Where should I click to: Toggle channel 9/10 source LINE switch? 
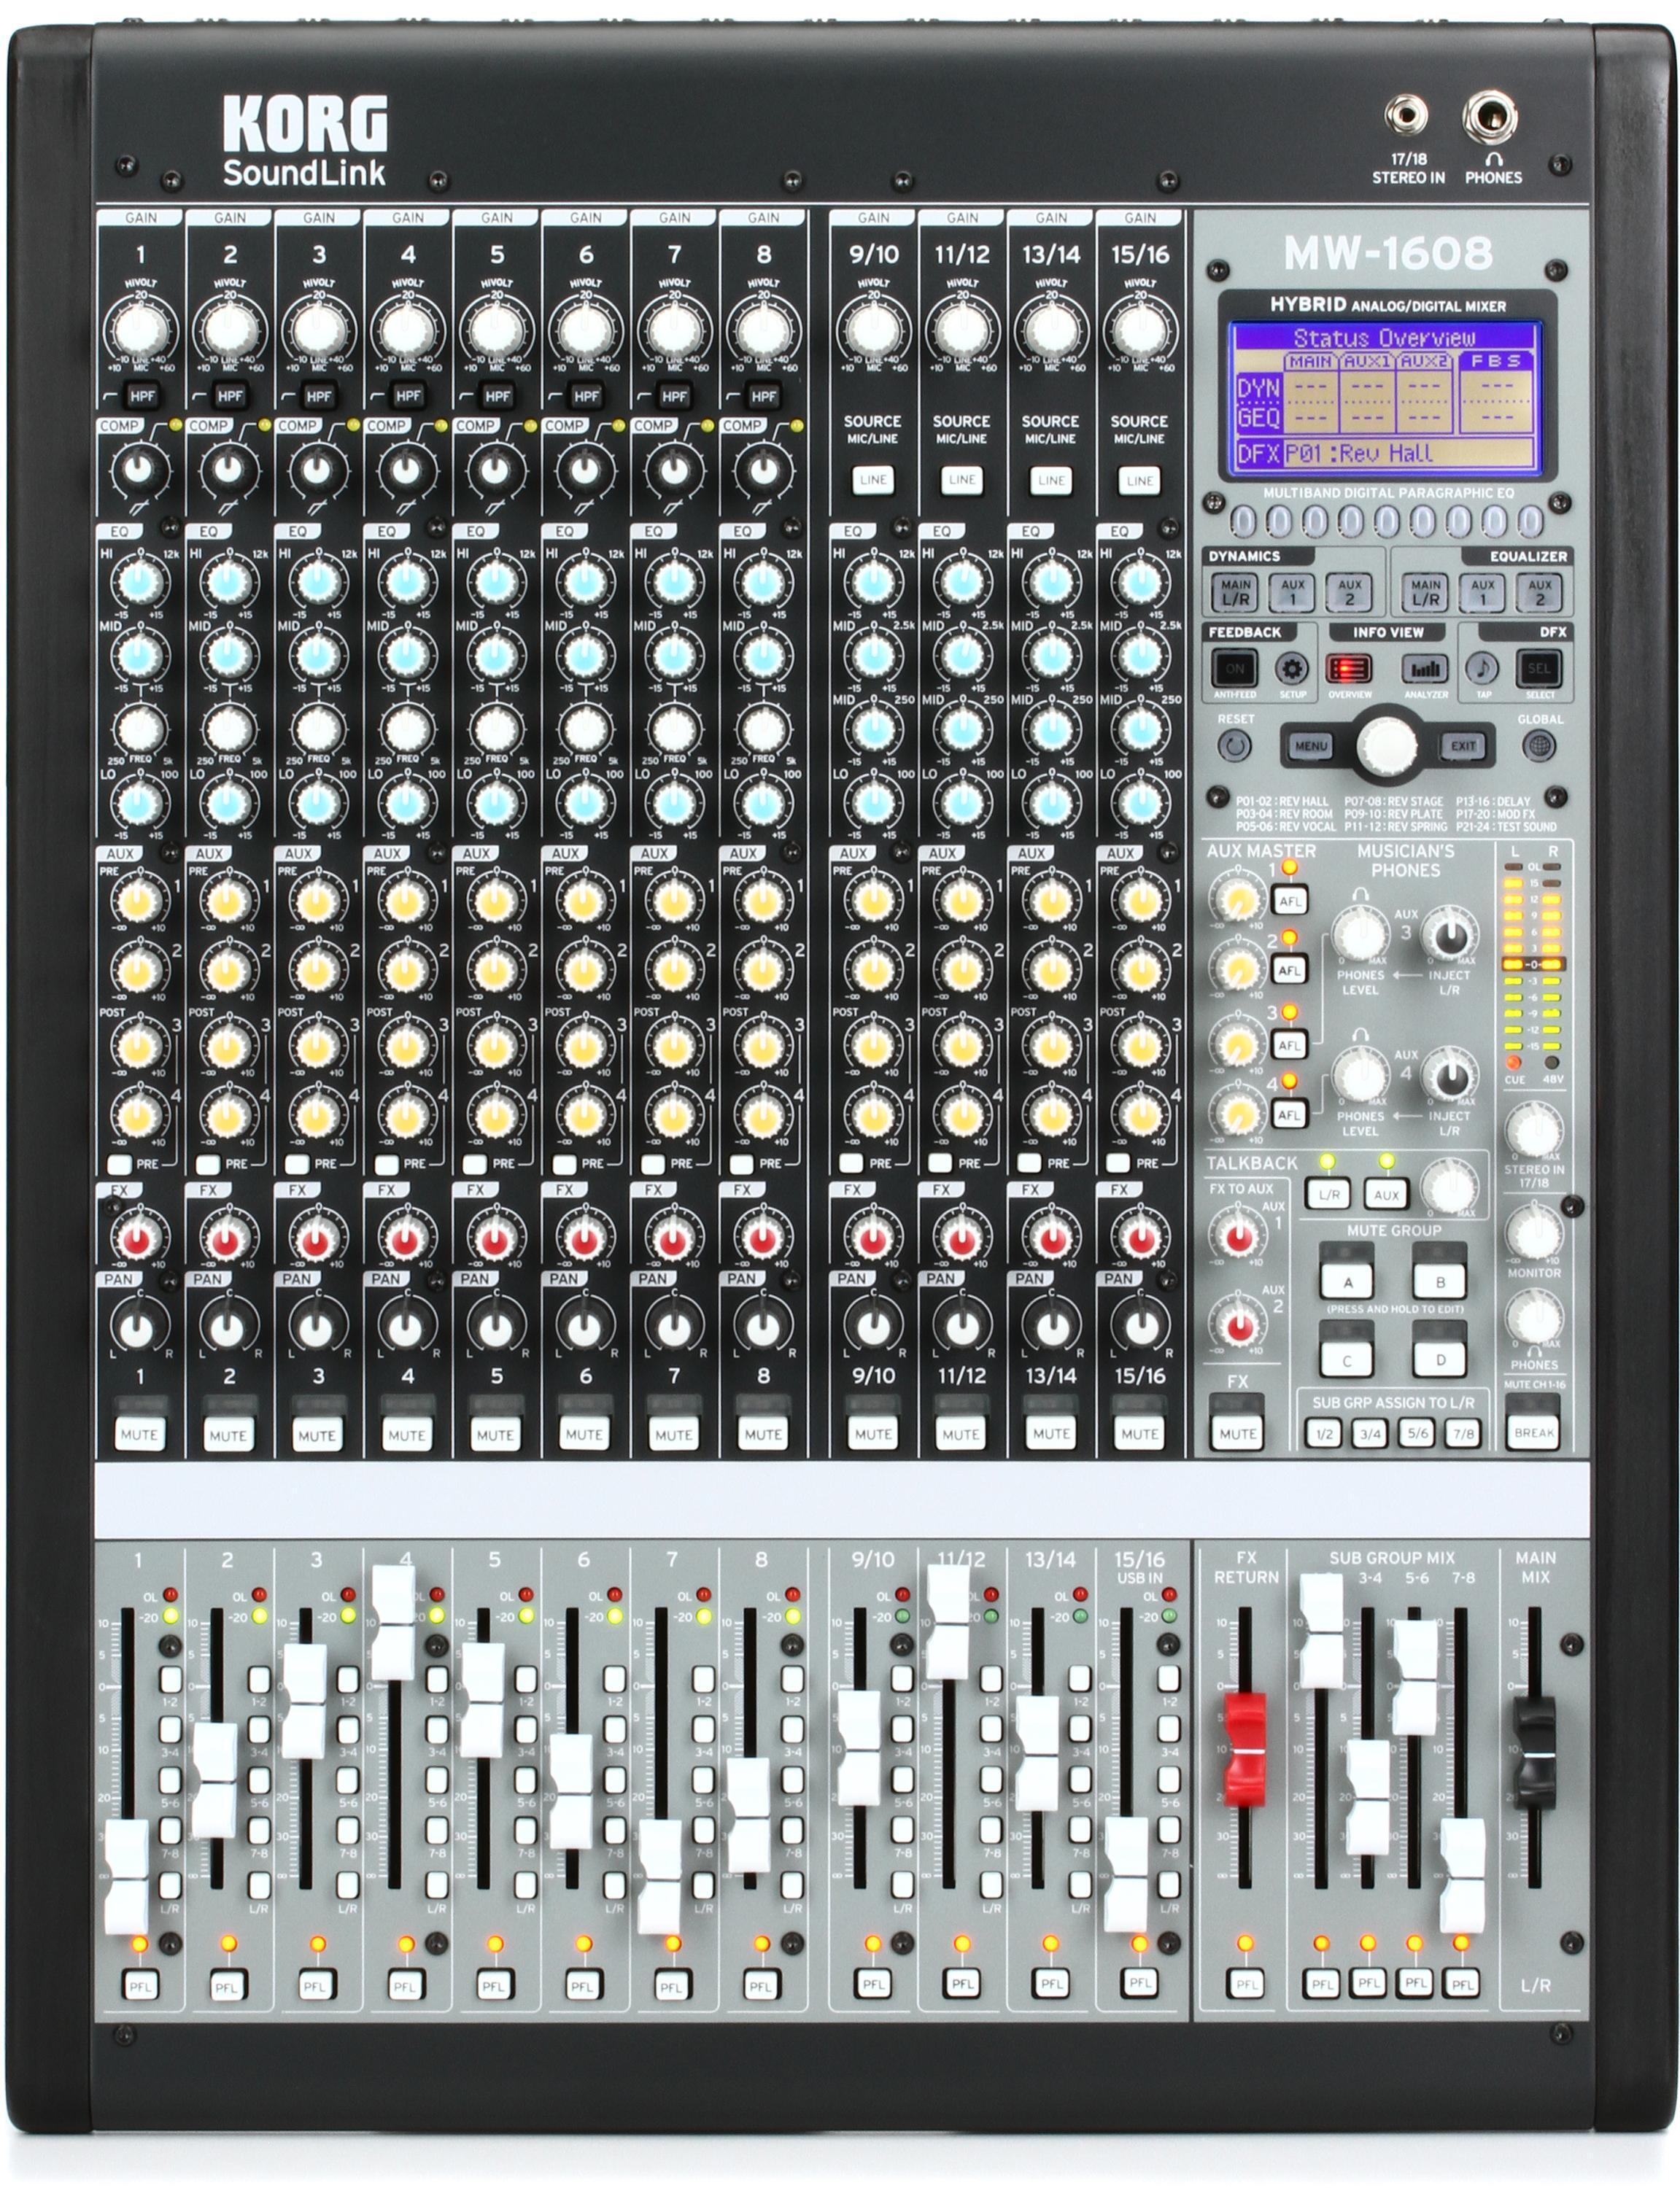click(873, 480)
